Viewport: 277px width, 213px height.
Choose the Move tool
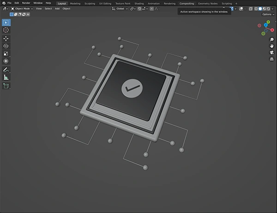coord(6,39)
